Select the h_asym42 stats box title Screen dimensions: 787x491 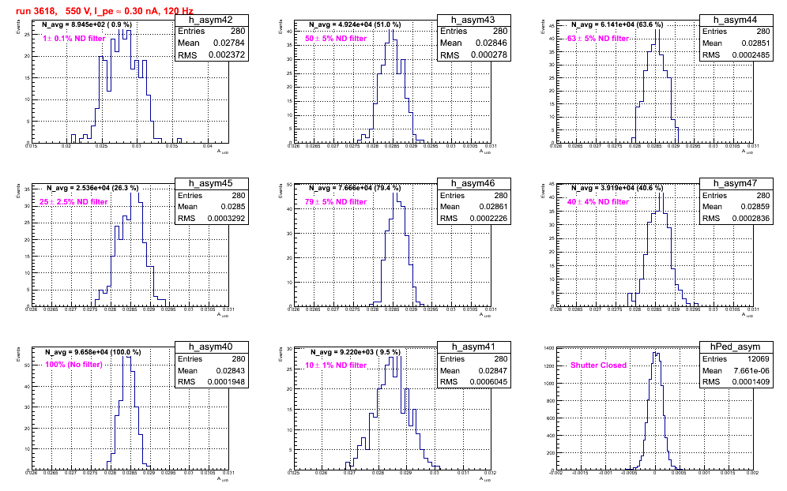[211, 20]
